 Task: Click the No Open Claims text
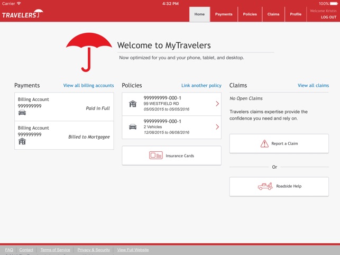(x=246, y=98)
